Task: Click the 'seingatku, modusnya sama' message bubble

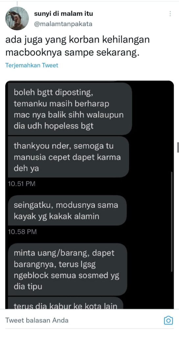Action: click(67, 210)
